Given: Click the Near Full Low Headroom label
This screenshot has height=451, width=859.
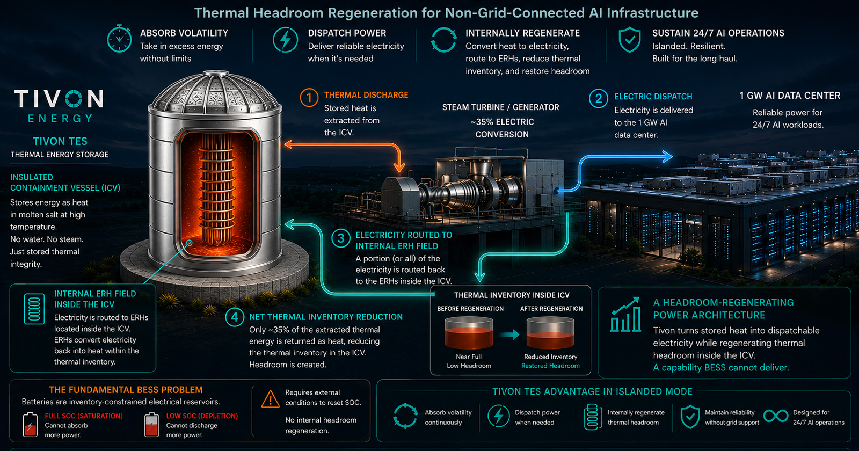Looking at the screenshot, I should point(469,361).
